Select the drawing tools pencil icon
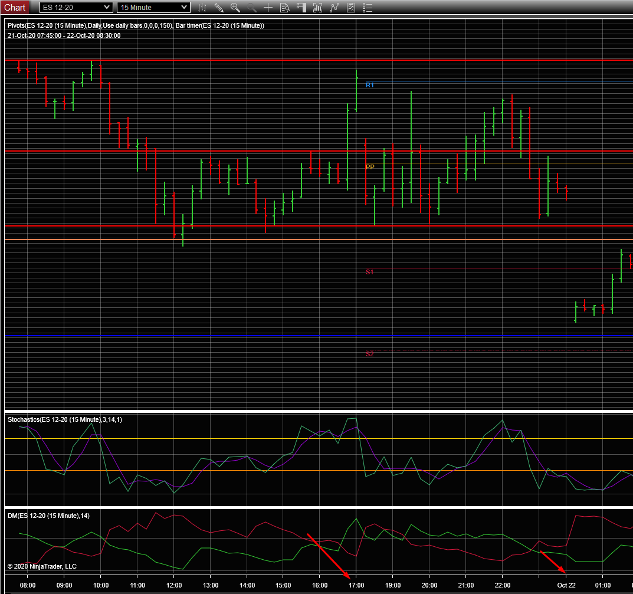Image resolution: width=633 pixels, height=594 pixels. pyautogui.click(x=218, y=7)
